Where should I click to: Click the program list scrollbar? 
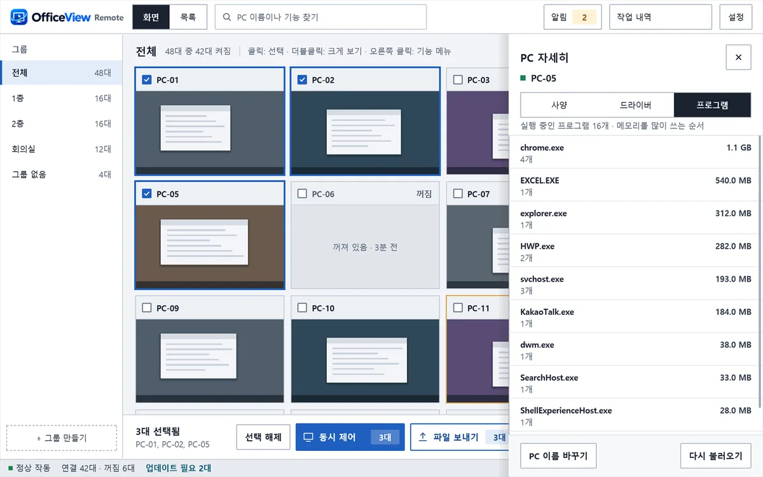pyautogui.click(x=760, y=272)
